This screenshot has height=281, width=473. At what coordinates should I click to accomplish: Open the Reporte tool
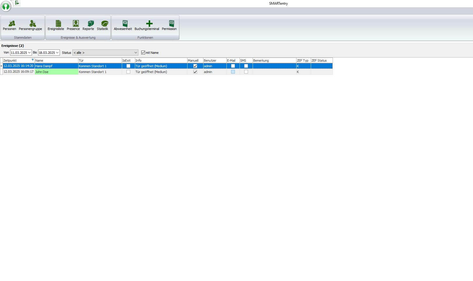click(89, 26)
